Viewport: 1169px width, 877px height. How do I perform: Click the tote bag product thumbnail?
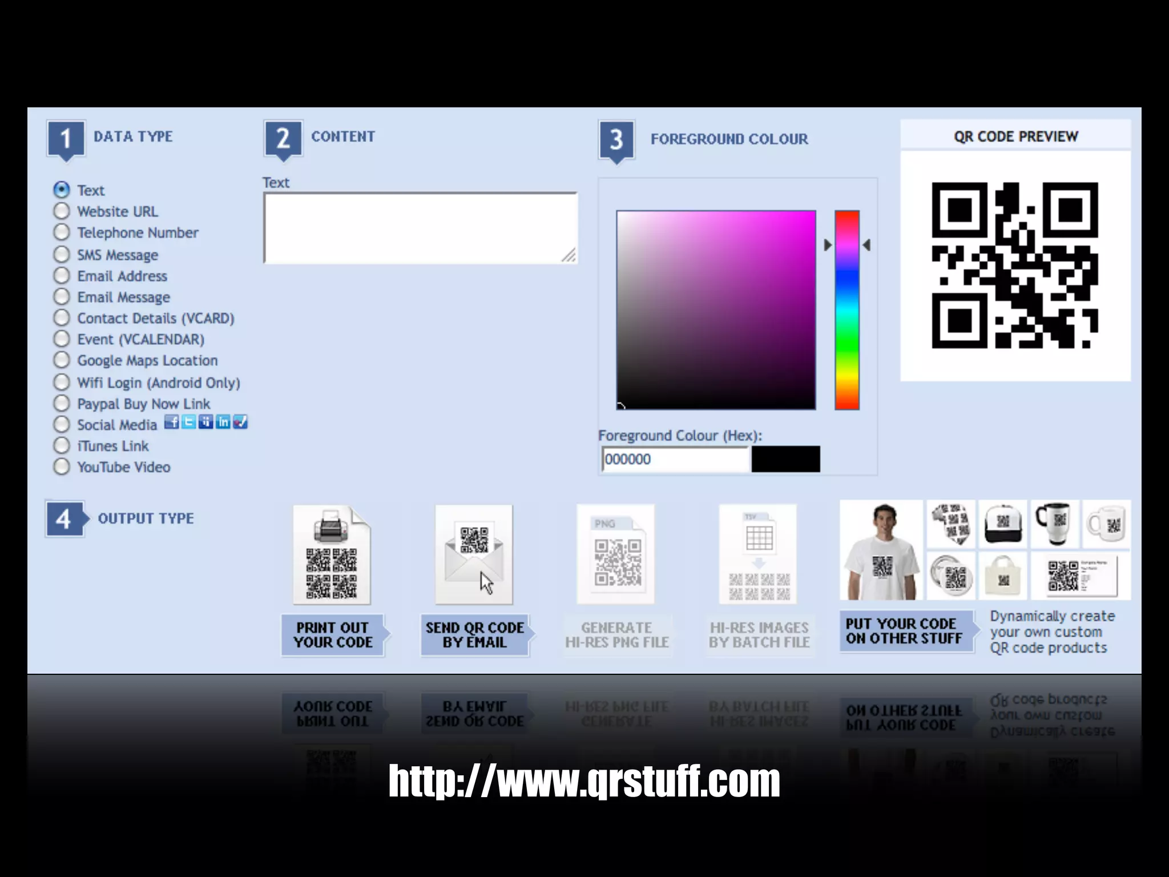(x=1003, y=576)
